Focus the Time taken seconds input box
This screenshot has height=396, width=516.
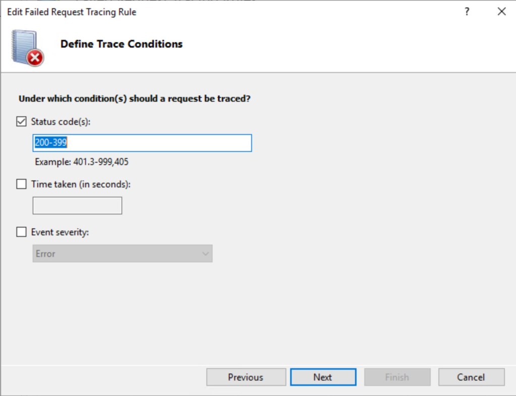coord(77,206)
